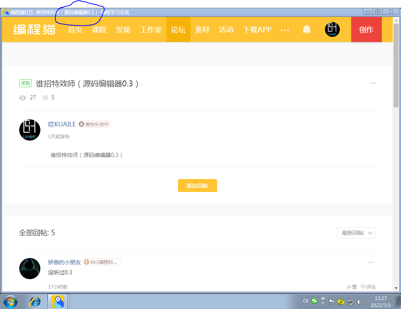Like the reply with 赞 thumb icon

click(351, 287)
